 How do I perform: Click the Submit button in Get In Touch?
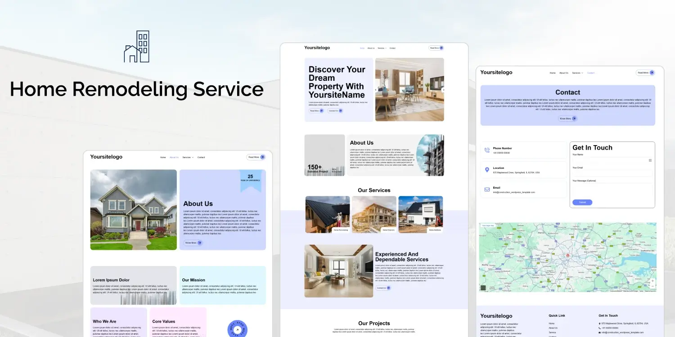(582, 202)
